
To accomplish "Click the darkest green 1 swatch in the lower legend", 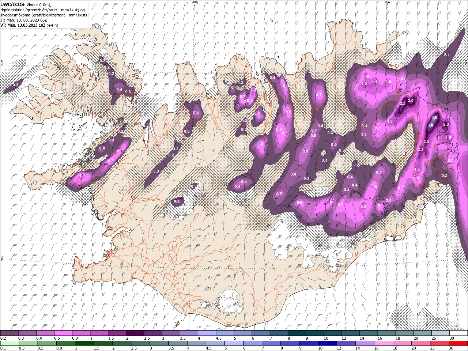I will click(84, 343).
